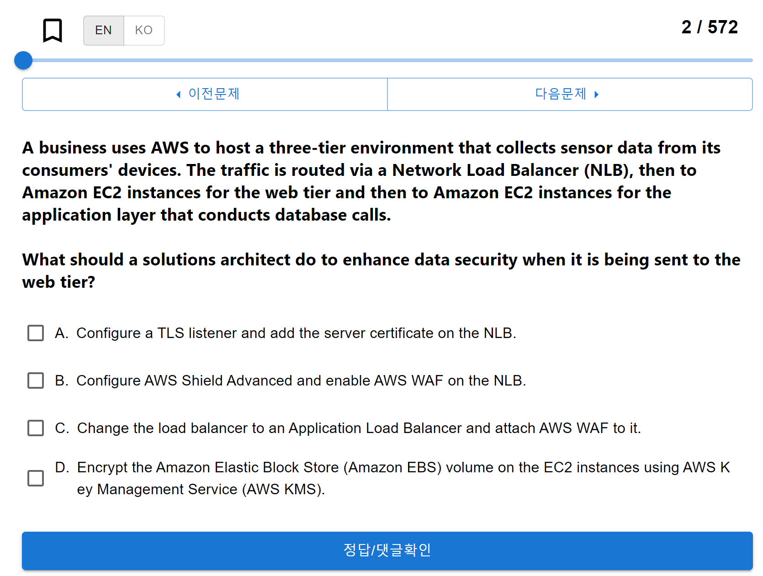The height and width of the screenshot is (576, 763).
Task: Check option C checkbox for Application Load Balancer
Action: pos(36,428)
